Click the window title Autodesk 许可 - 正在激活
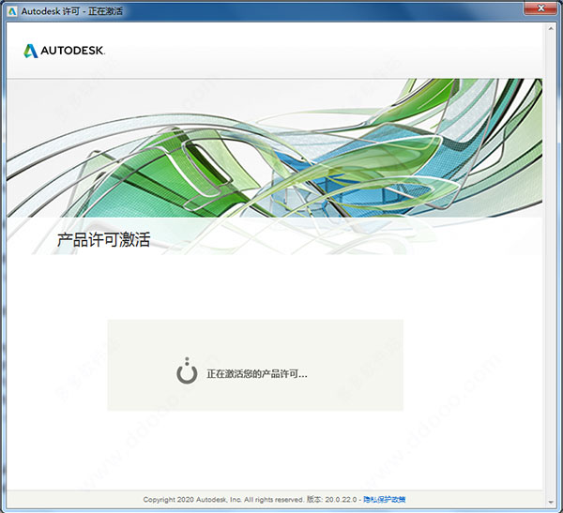 [x=72, y=11]
